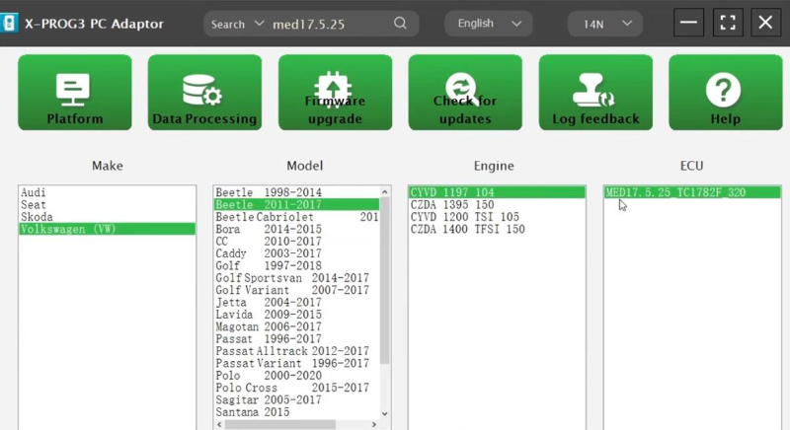Click Model list scroll up arrow
This screenshot has height=430, width=790.
pyautogui.click(x=385, y=192)
